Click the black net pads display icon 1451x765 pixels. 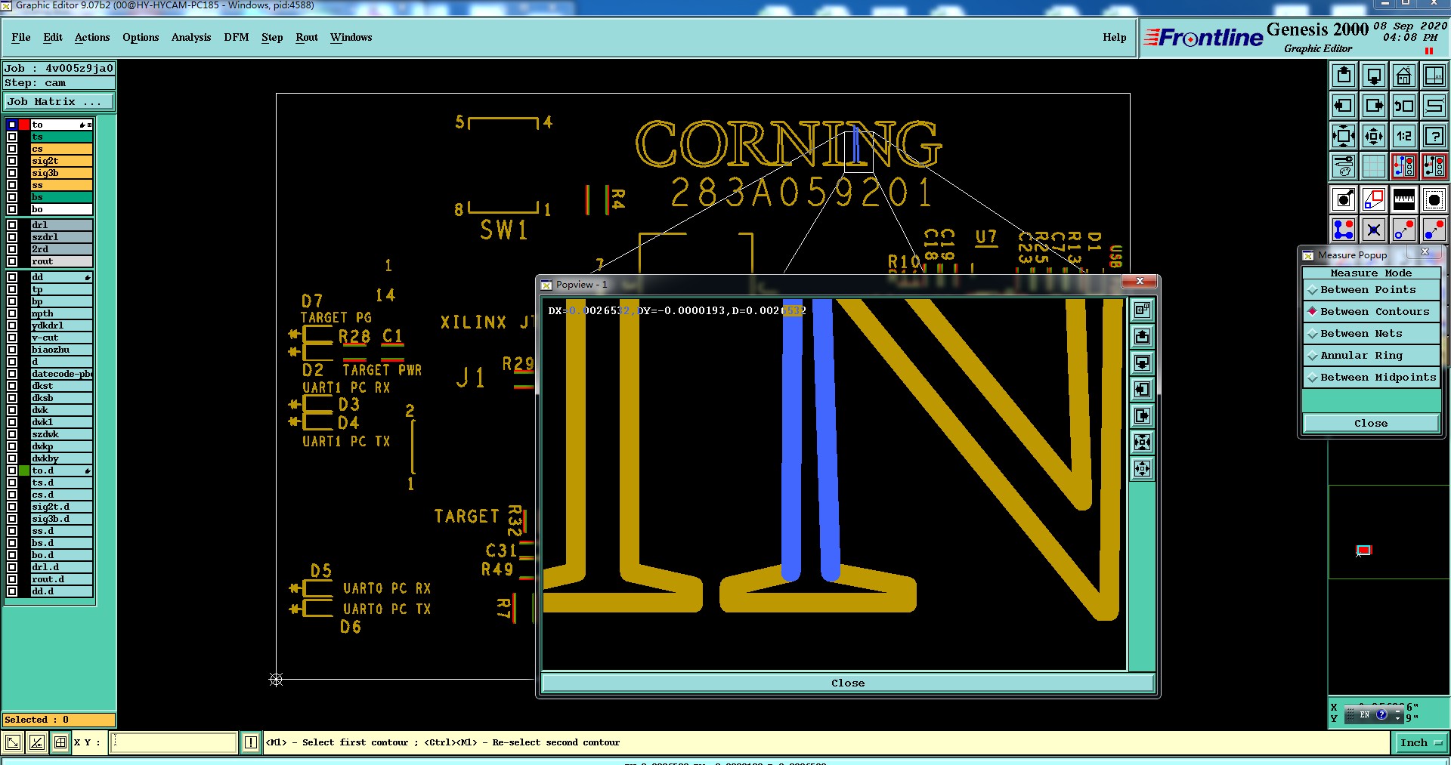[x=1434, y=166]
